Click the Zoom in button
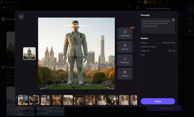Viewport: 194px width, 117px height. [125, 47]
